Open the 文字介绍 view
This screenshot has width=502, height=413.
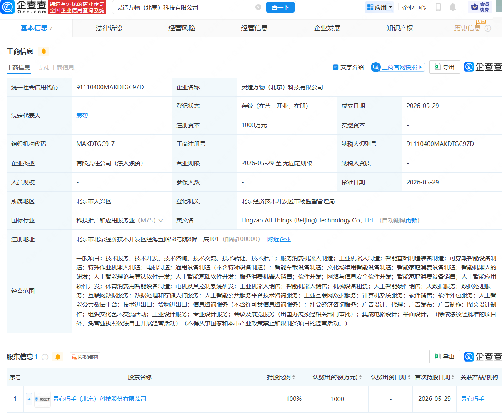pos(348,67)
